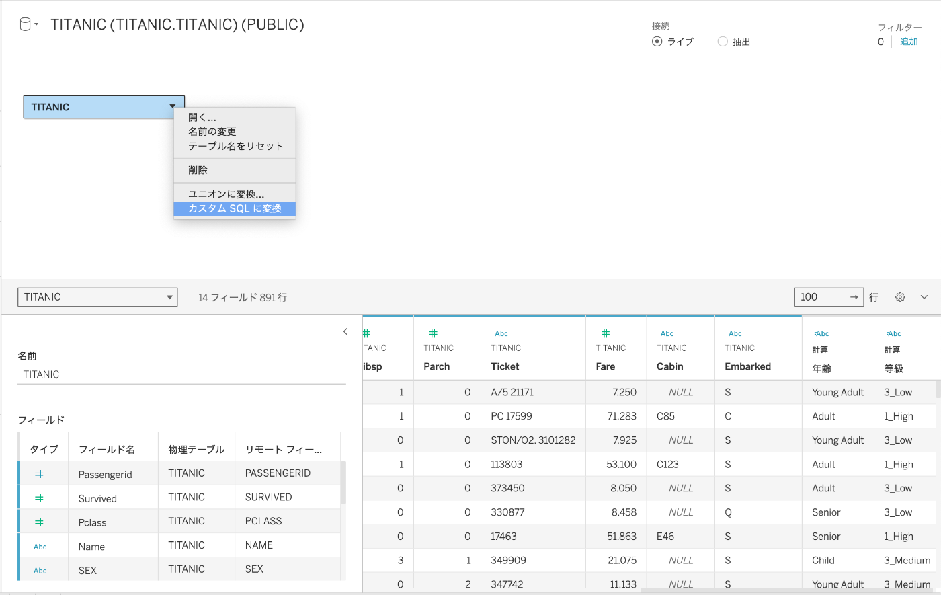941x595 pixels.
Task: Click the database datasource icon beside the title
Action: pyautogui.click(x=26, y=25)
